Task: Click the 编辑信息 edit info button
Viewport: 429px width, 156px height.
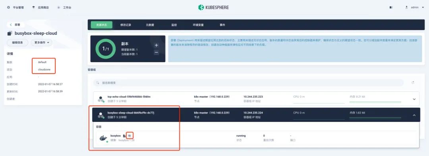Action: click(x=17, y=42)
